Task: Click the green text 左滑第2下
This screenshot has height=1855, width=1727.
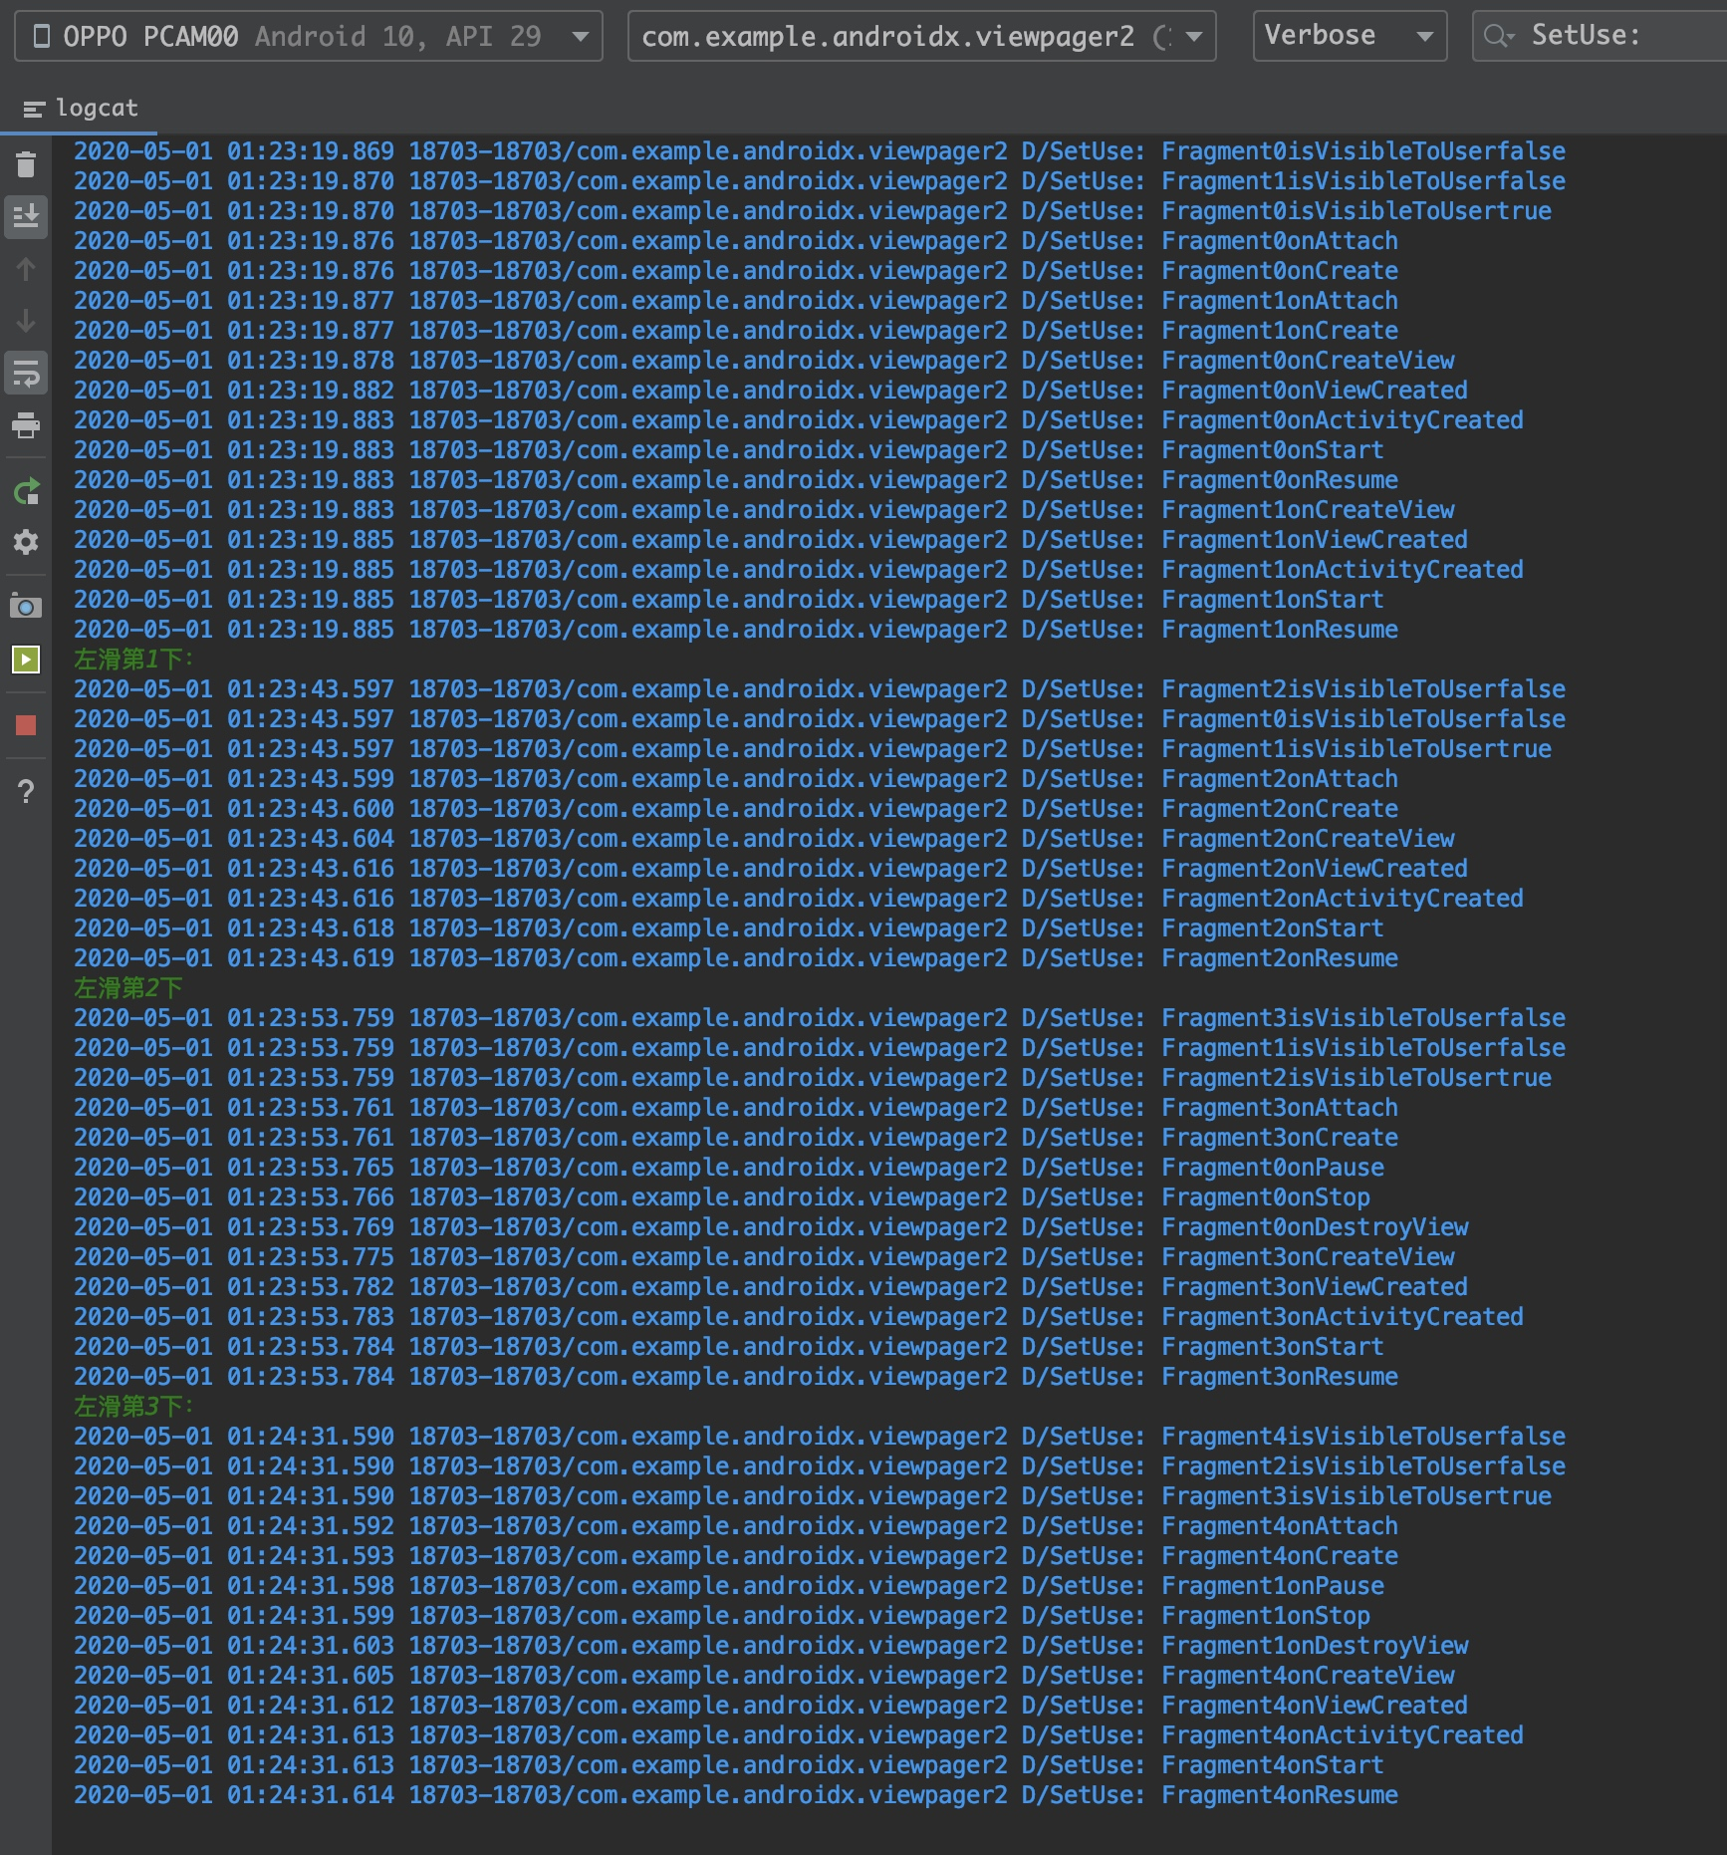Action: tap(128, 988)
